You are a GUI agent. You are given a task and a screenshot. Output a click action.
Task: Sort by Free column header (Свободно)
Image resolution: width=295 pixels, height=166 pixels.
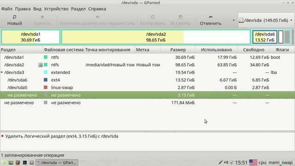(254, 50)
